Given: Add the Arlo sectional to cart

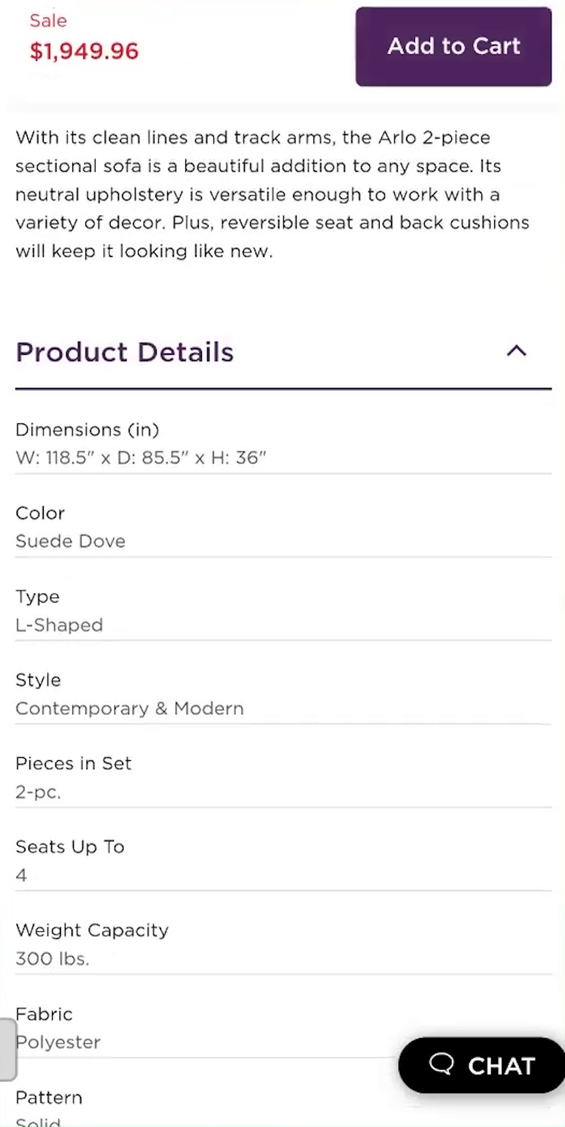Looking at the screenshot, I should 454,47.
